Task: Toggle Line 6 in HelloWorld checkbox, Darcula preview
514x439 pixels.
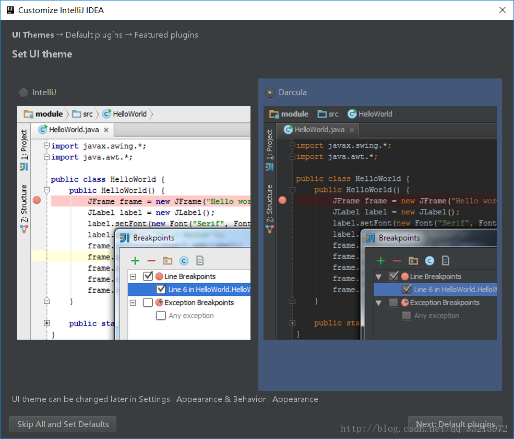Action: (x=407, y=290)
